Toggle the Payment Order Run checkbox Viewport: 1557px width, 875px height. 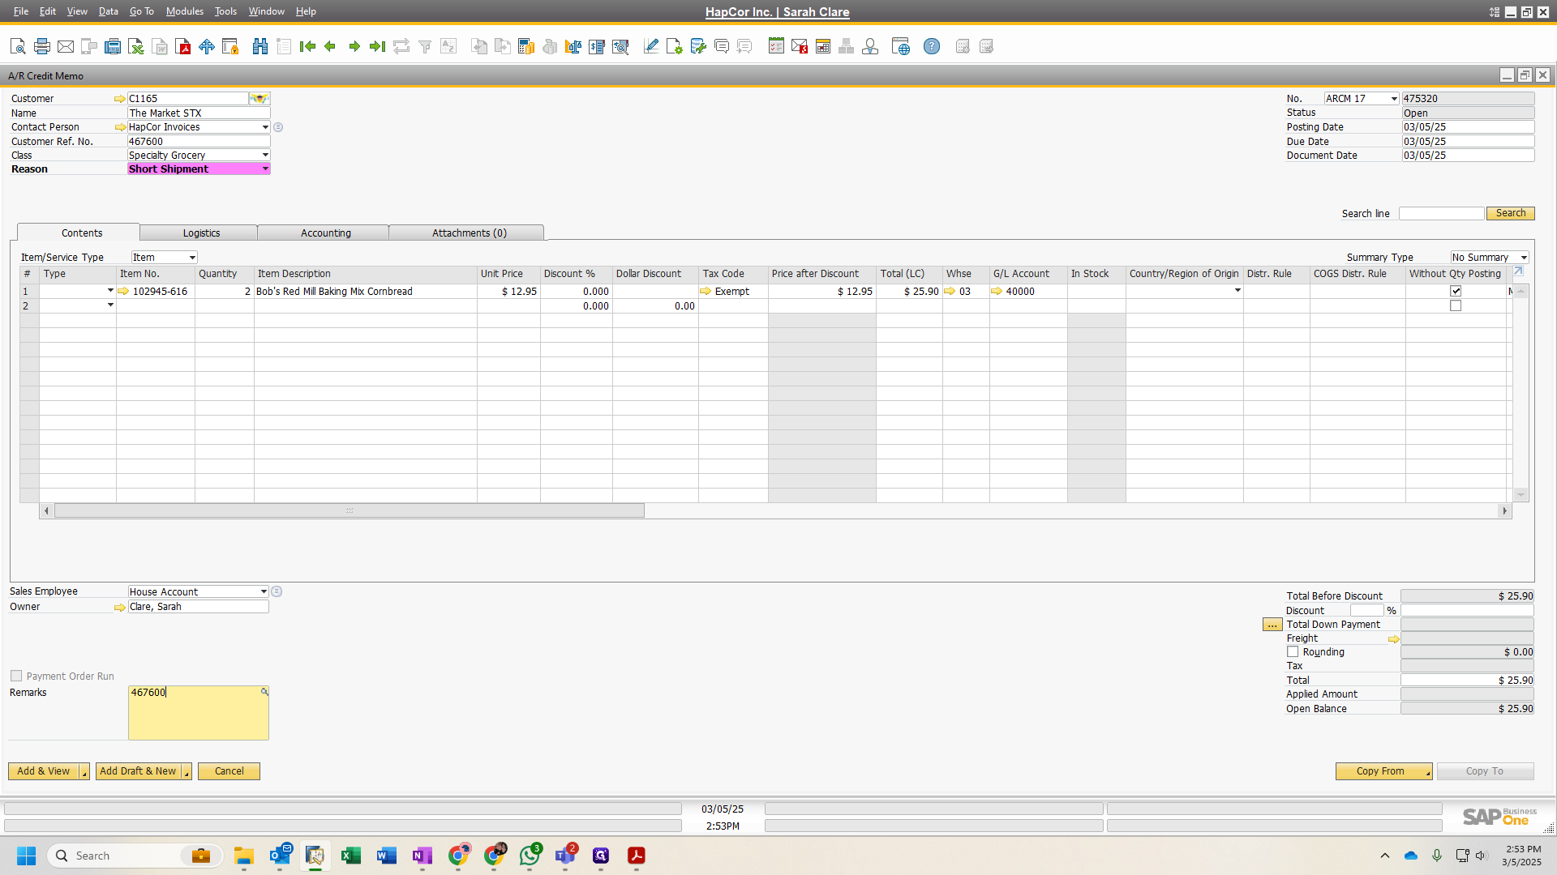click(16, 676)
